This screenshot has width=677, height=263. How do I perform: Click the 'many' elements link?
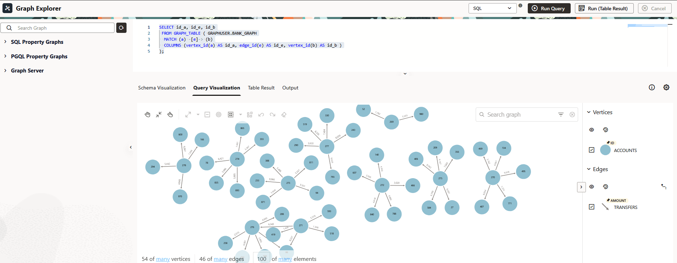coord(285,259)
